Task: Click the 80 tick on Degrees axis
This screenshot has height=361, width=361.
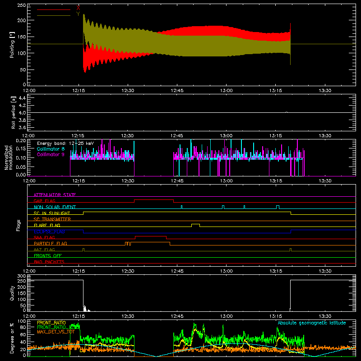Action: click(x=23, y=327)
